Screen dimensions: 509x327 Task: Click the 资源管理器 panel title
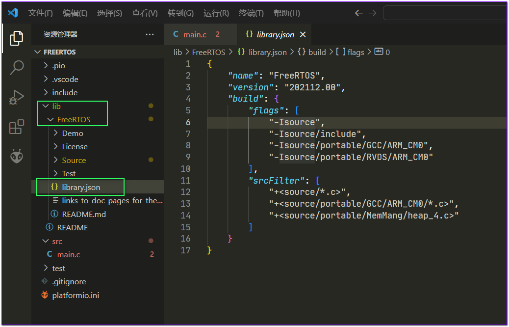60,34
